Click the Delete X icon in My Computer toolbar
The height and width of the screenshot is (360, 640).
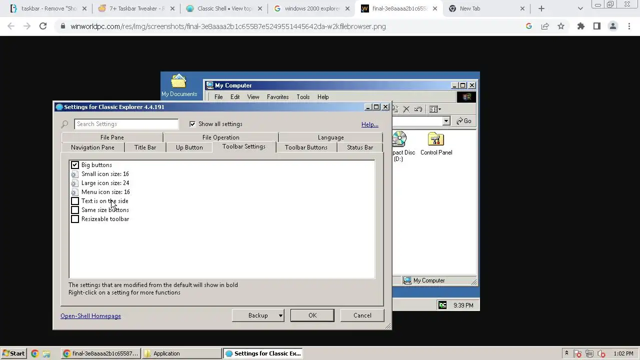406,109
